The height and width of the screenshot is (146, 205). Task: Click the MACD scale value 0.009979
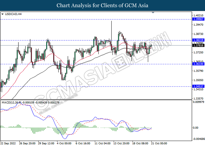click(x=199, y=102)
